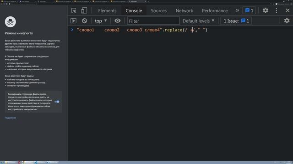The image size is (293, 164).
Task: Toggle the block third-party cookies switch
Action: (57, 102)
